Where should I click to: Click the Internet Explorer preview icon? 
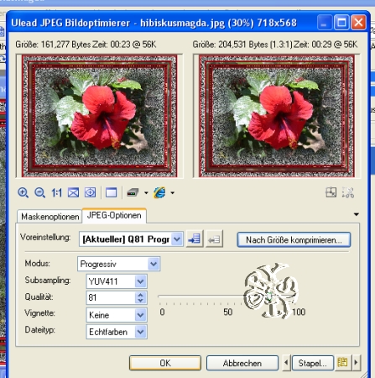(x=159, y=192)
